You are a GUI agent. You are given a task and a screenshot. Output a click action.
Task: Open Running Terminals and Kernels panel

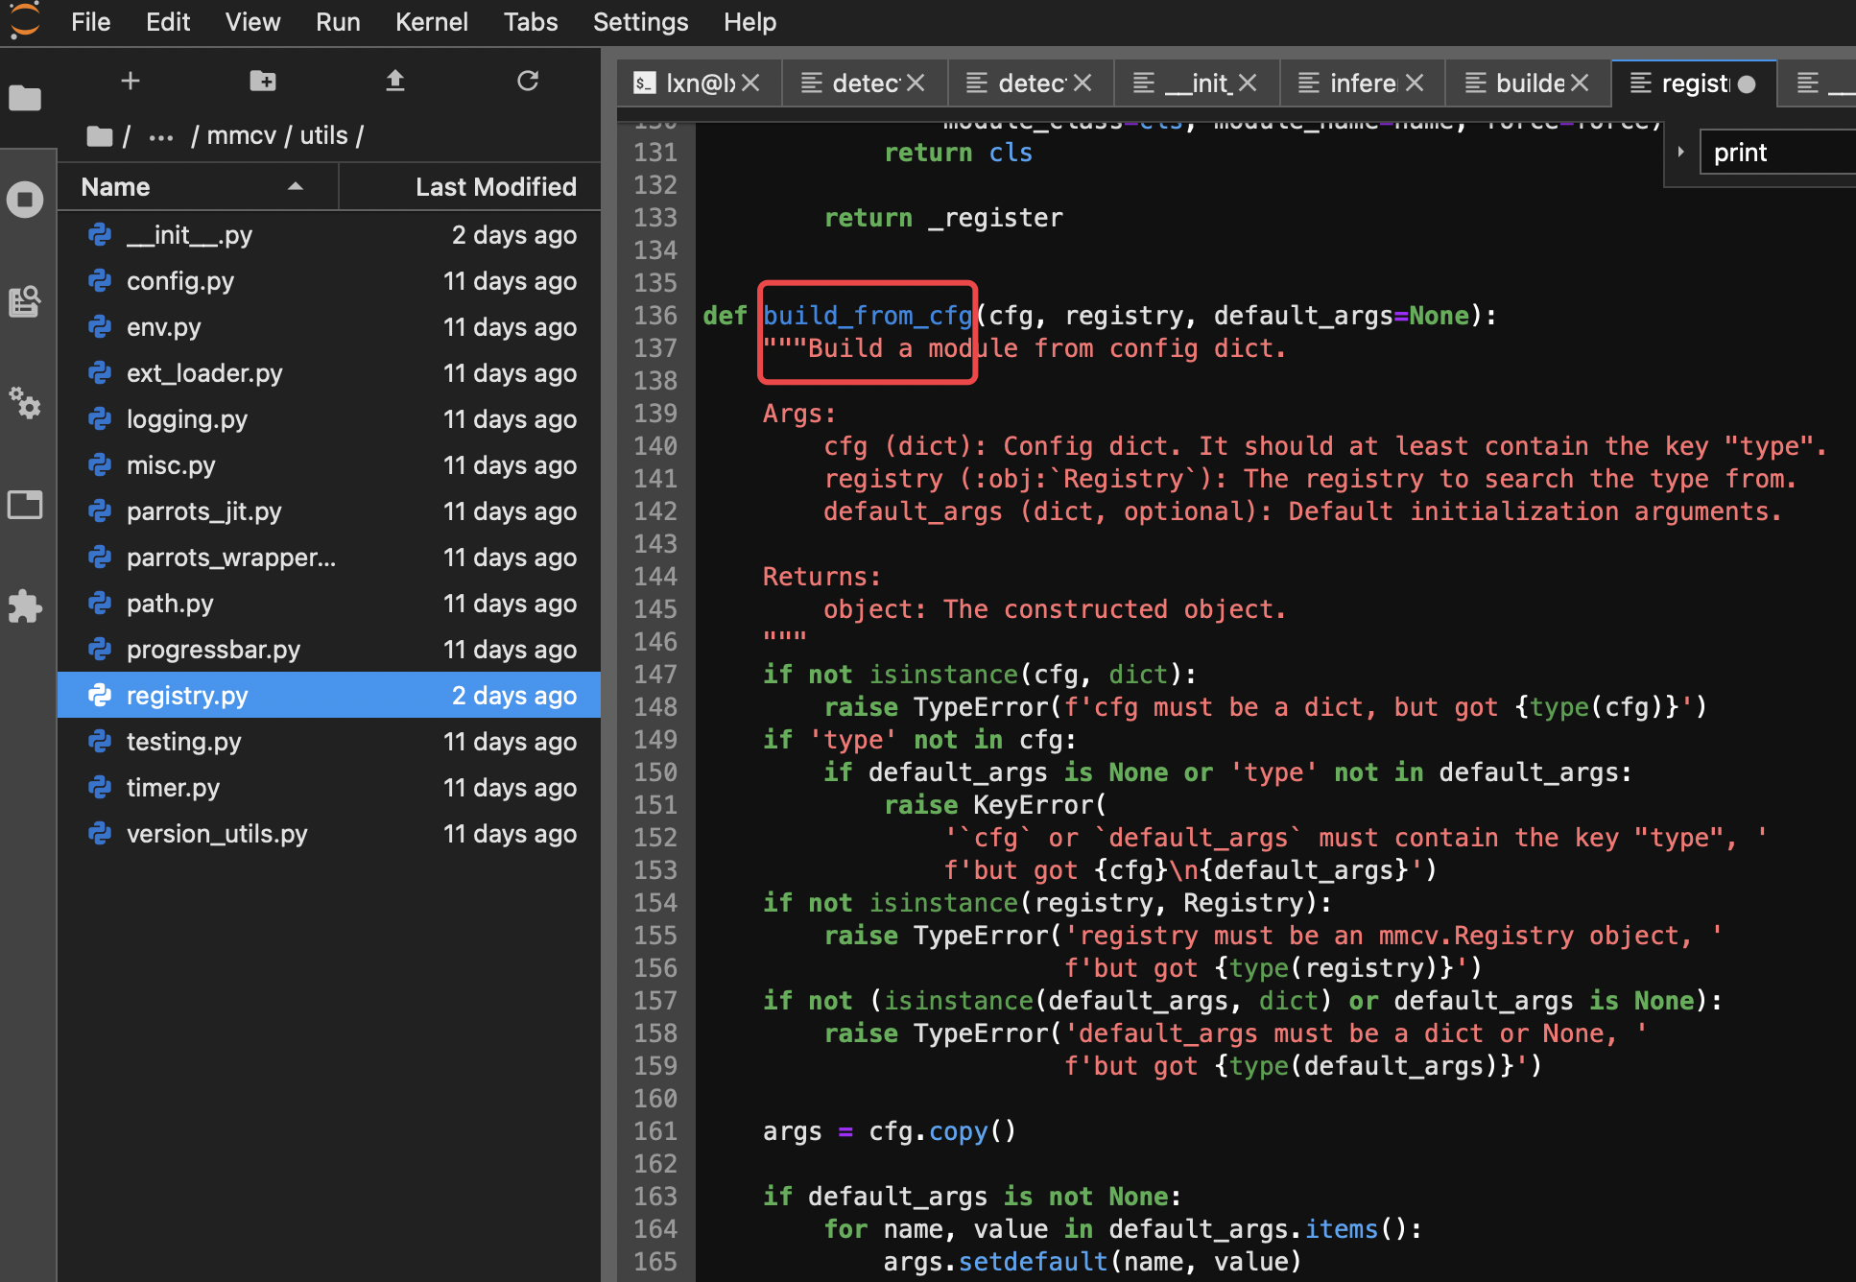point(25,200)
